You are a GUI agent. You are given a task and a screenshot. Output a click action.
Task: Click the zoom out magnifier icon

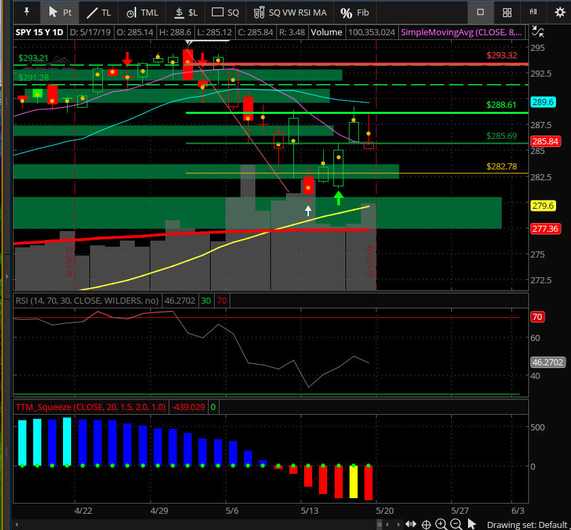[456, 524]
